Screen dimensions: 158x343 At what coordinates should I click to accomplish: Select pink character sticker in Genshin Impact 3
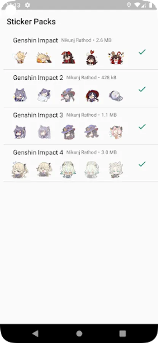(x=116, y=132)
